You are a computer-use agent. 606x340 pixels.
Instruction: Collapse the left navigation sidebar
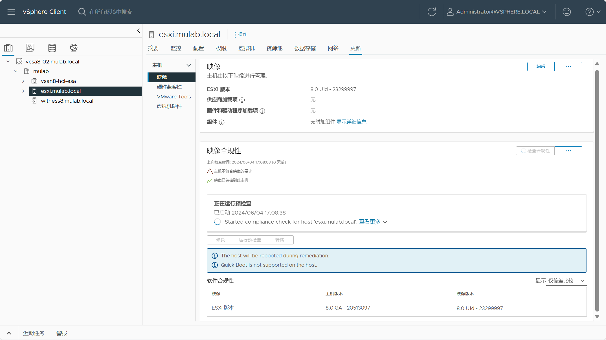138,31
